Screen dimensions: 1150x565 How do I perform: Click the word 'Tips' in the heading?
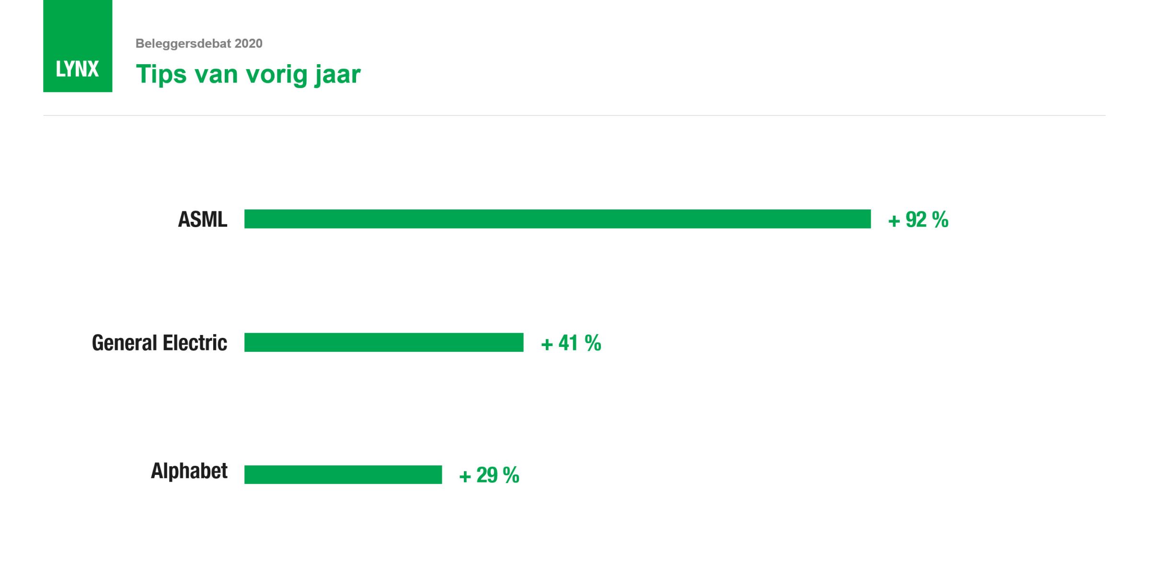[x=161, y=75]
